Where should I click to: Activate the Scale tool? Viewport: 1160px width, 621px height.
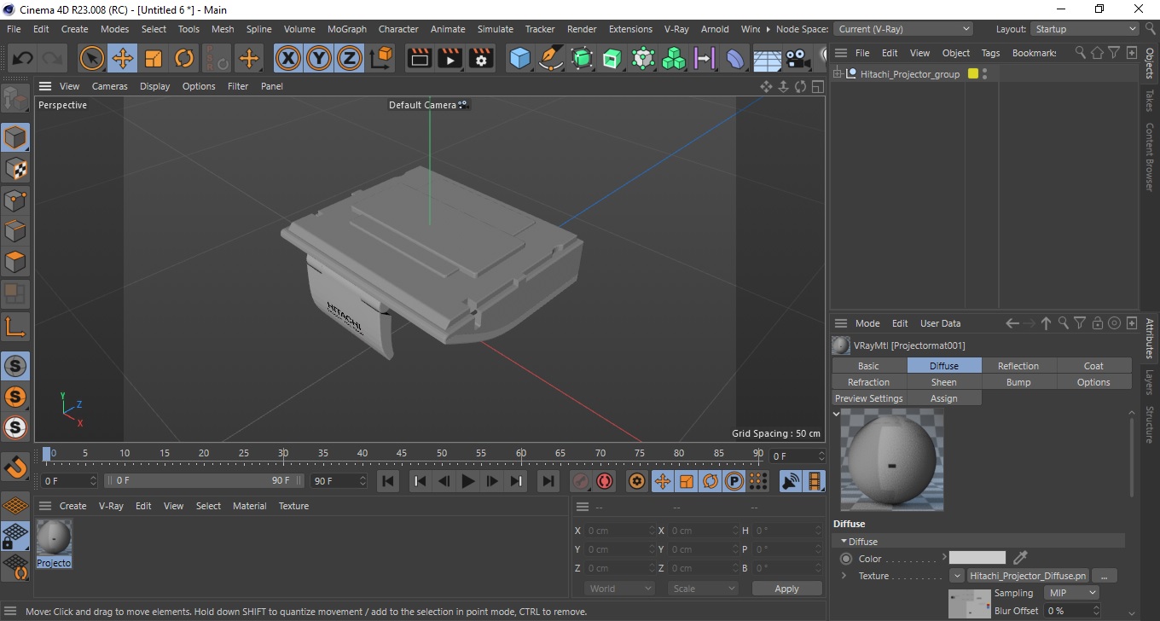(154, 59)
